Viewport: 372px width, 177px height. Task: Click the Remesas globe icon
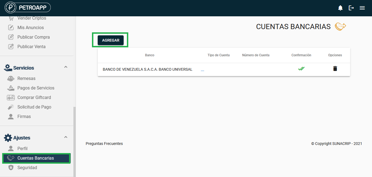pyautogui.click(x=11, y=78)
